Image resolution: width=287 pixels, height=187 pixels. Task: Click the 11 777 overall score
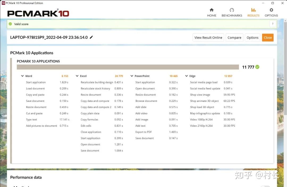point(248,67)
